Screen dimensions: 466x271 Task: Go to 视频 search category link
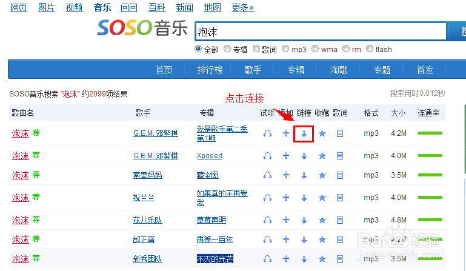pos(75,7)
